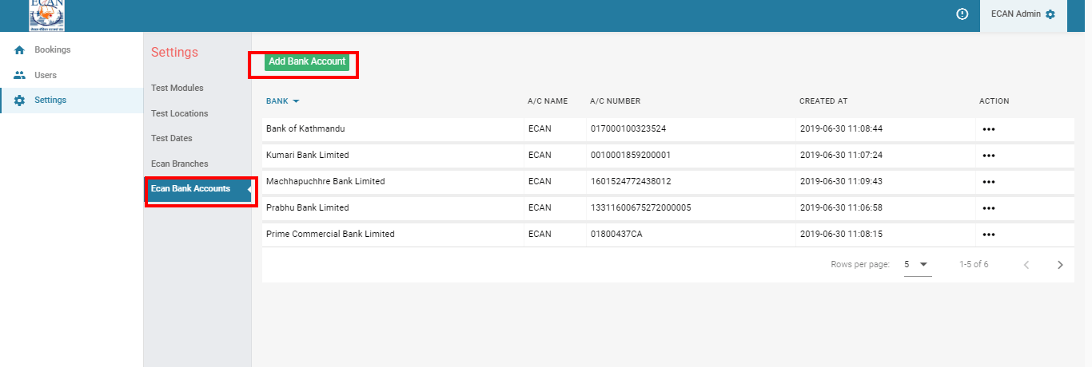Open the ECAN Admin account menu
Image resolution: width=1092 pixels, height=367 pixels.
pos(1023,15)
